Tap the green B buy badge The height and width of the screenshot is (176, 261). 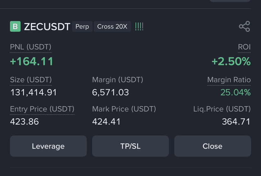pyautogui.click(x=15, y=26)
